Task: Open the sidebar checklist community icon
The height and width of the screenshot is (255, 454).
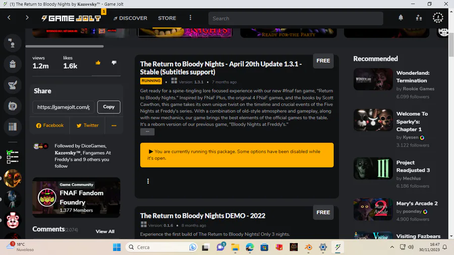Action: [13, 157]
